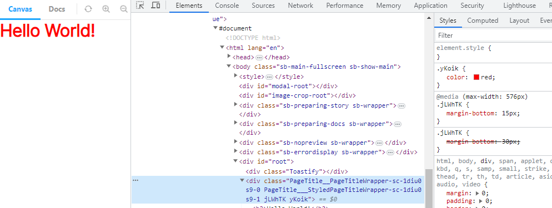This screenshot has height=208, width=552.
Task: Collapse the div id="root" node
Action: click(x=235, y=161)
